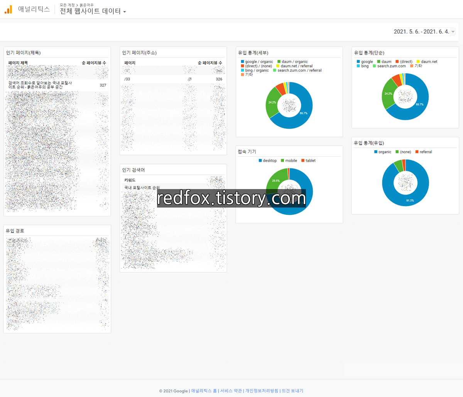463x397 pixels.
Task: Click 기타 legend entry in 유입 통계(단순)
Action: tap(416, 66)
